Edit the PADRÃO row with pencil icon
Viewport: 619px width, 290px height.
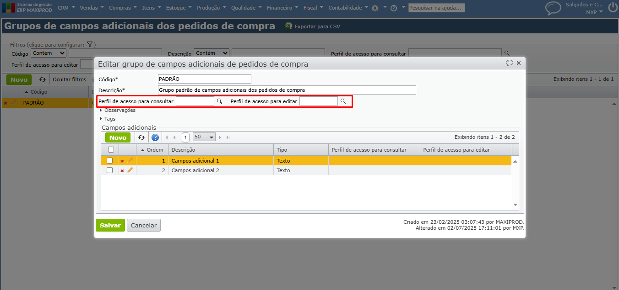pos(13,103)
